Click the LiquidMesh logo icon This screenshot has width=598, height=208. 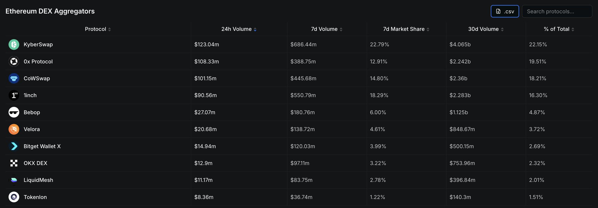(x=14, y=180)
